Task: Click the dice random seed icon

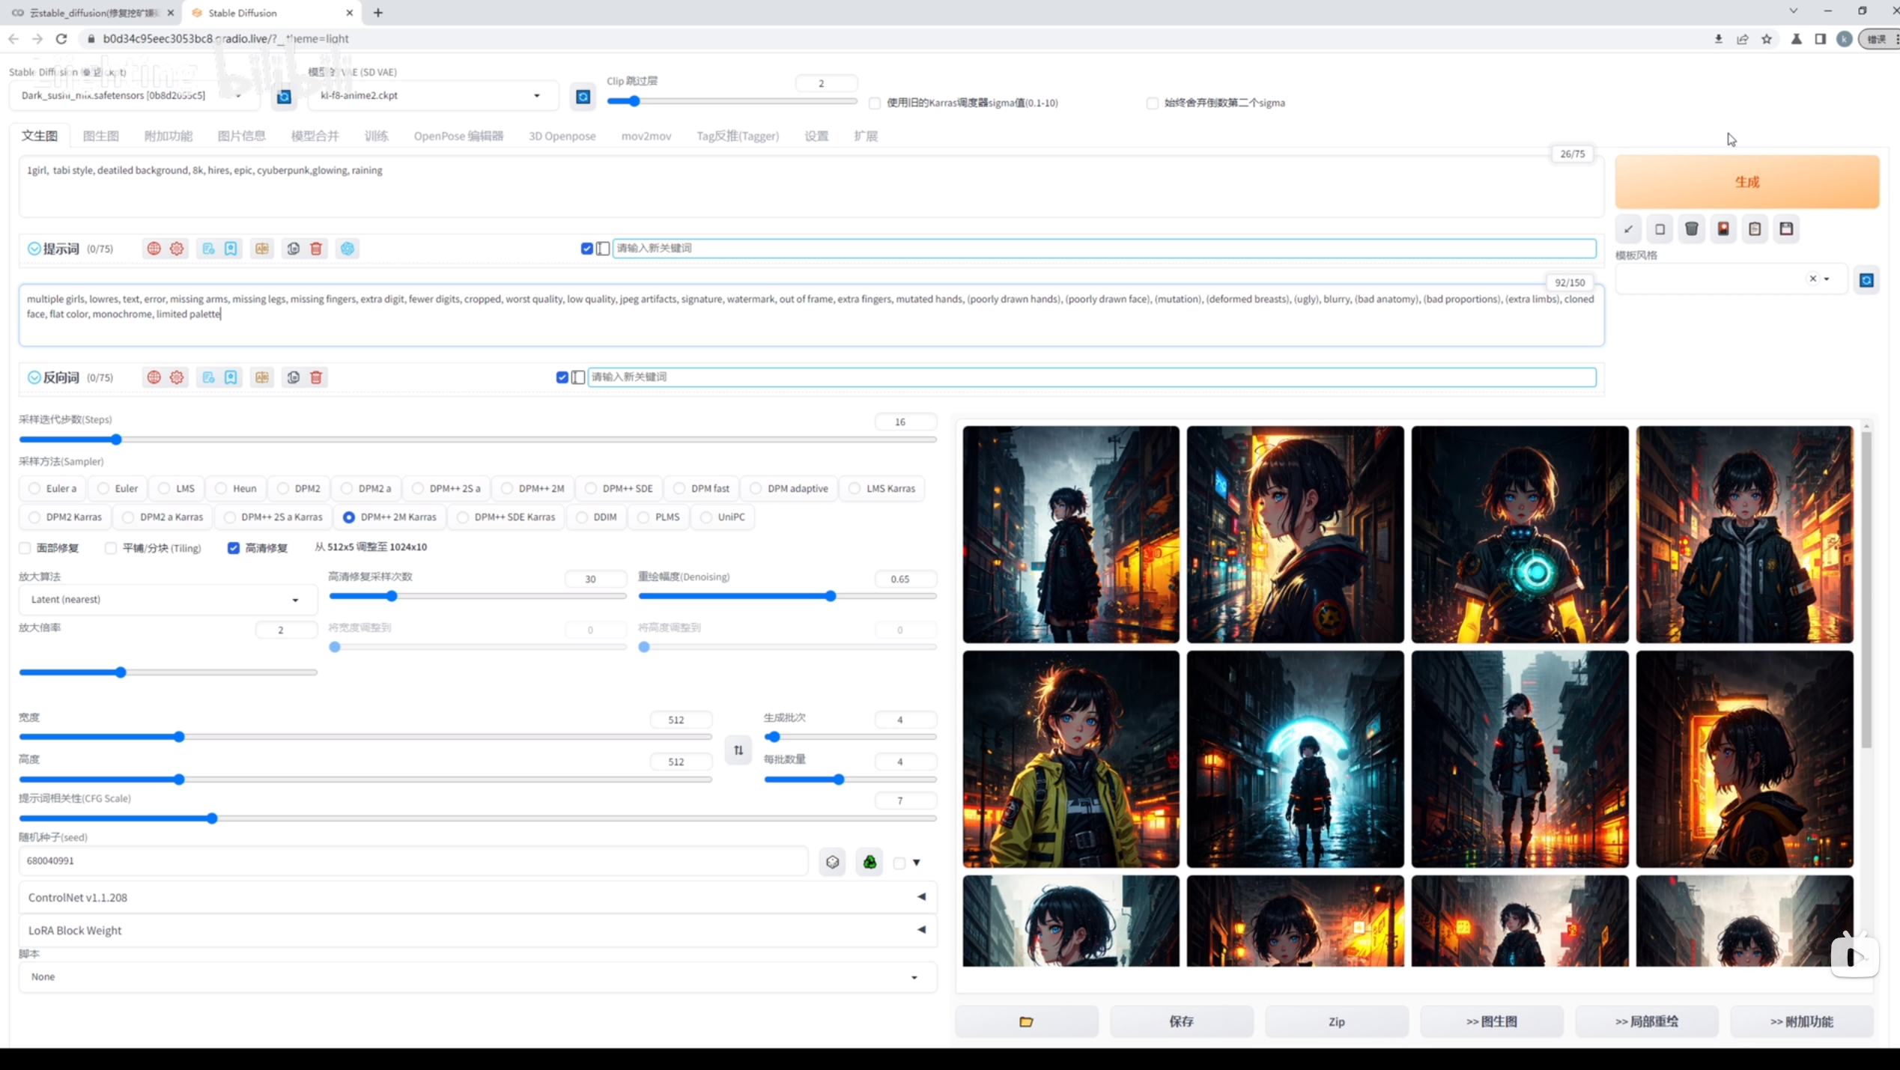Action: pyautogui.click(x=832, y=862)
